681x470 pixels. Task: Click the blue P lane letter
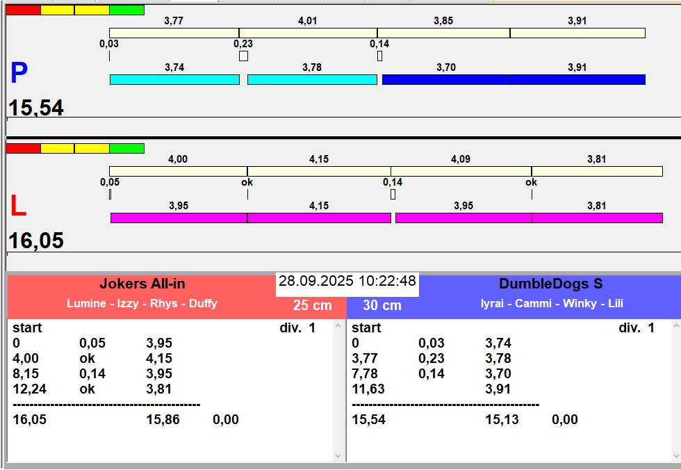pos(19,72)
